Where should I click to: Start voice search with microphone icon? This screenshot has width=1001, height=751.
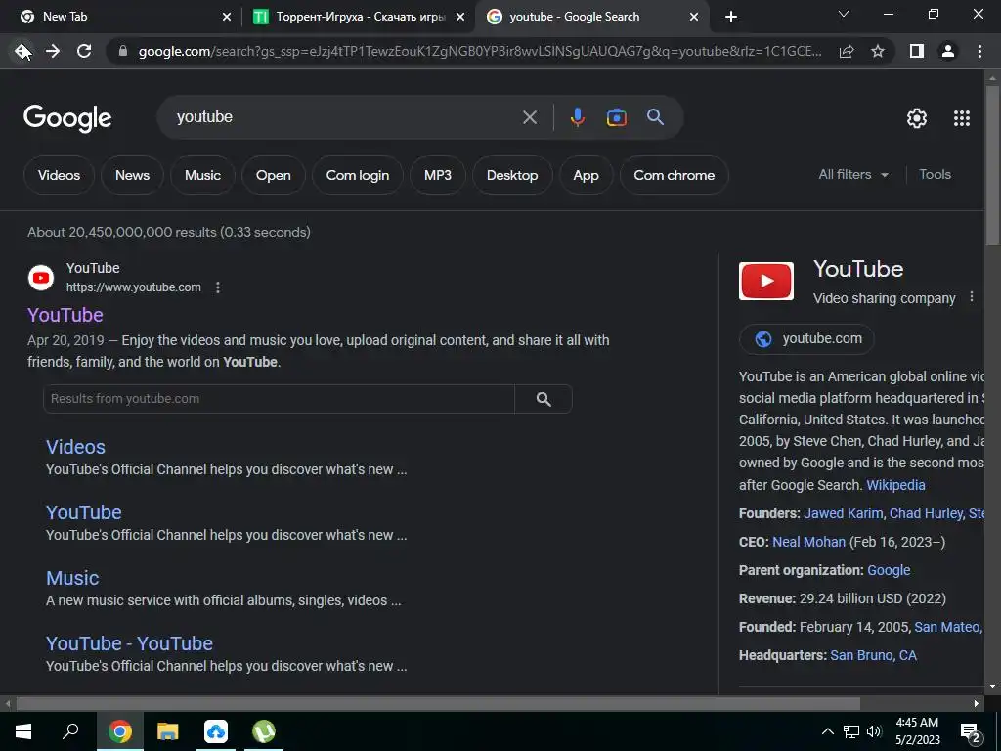[x=577, y=117]
